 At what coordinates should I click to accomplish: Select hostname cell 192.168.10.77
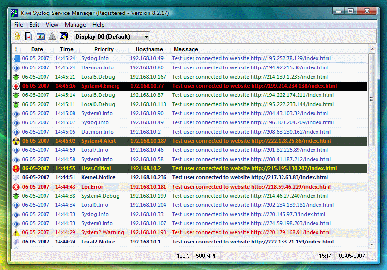(149, 86)
